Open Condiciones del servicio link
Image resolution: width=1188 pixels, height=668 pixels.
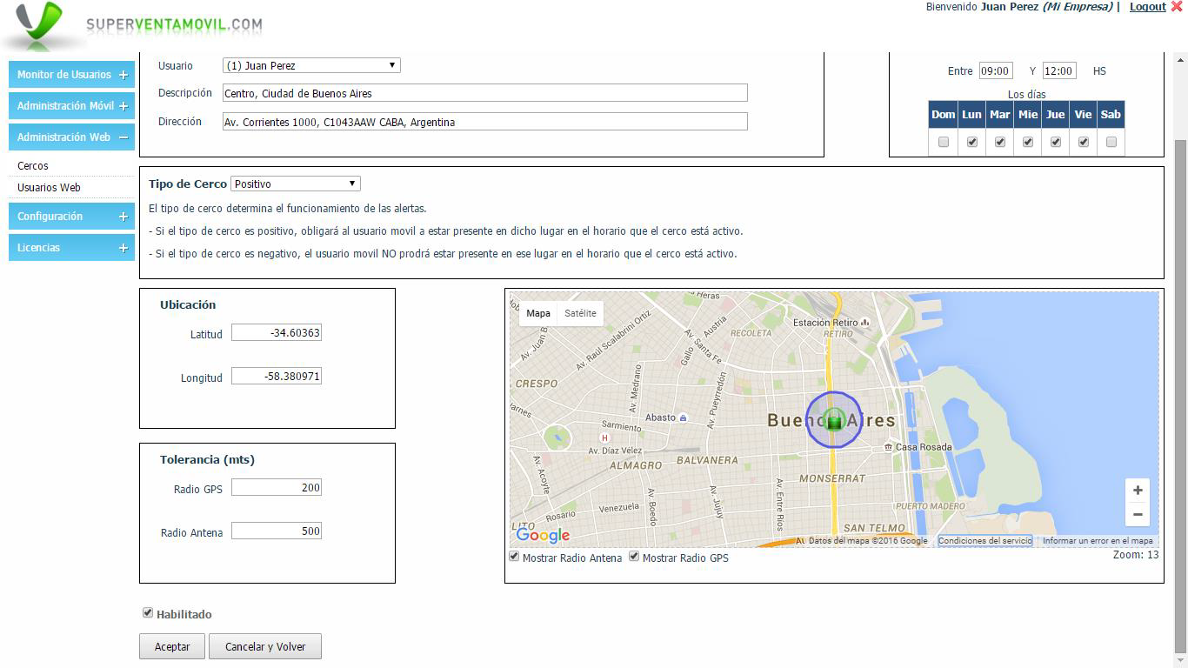[x=984, y=541]
